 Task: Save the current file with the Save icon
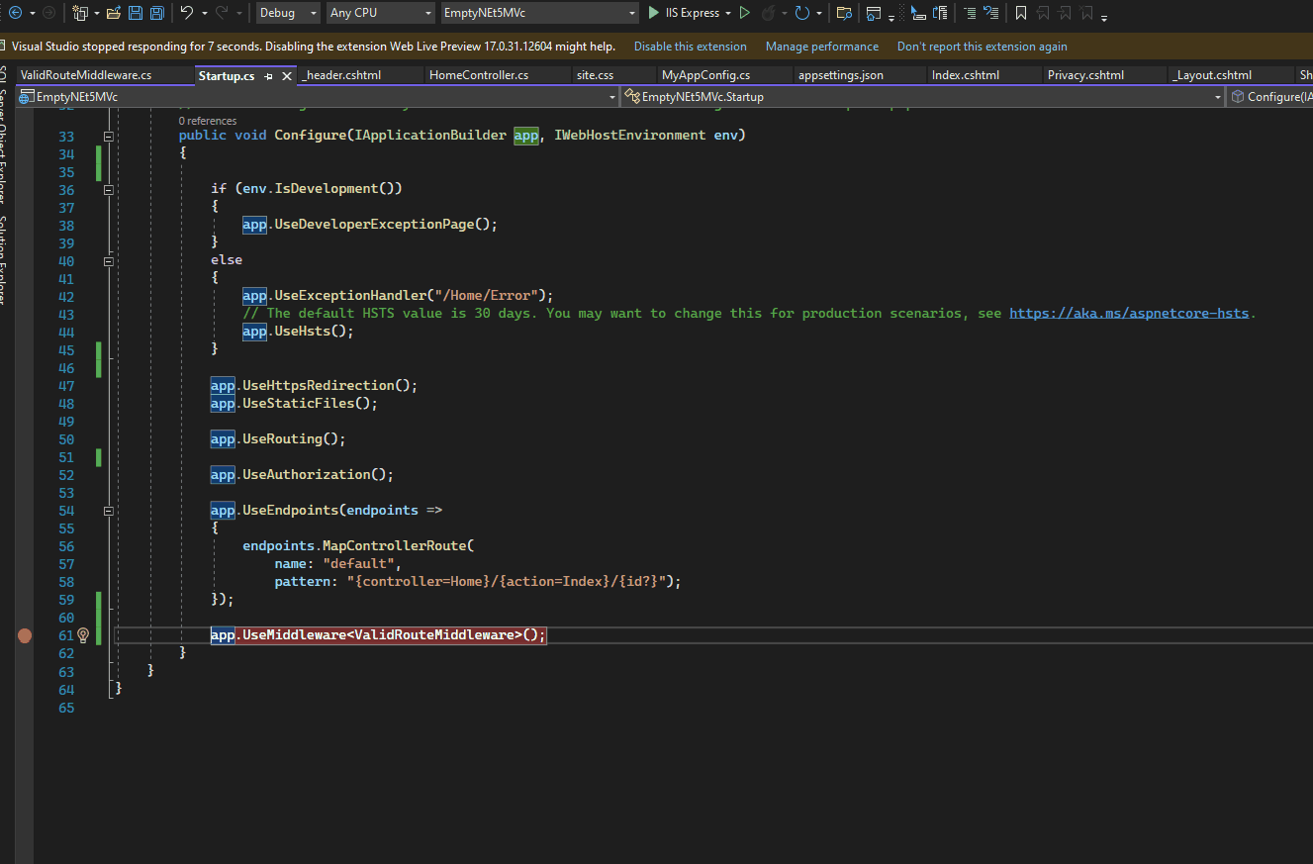pyautogui.click(x=136, y=13)
